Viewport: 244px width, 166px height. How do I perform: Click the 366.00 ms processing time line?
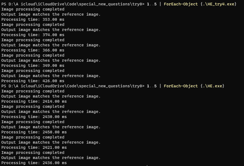pos(33,50)
